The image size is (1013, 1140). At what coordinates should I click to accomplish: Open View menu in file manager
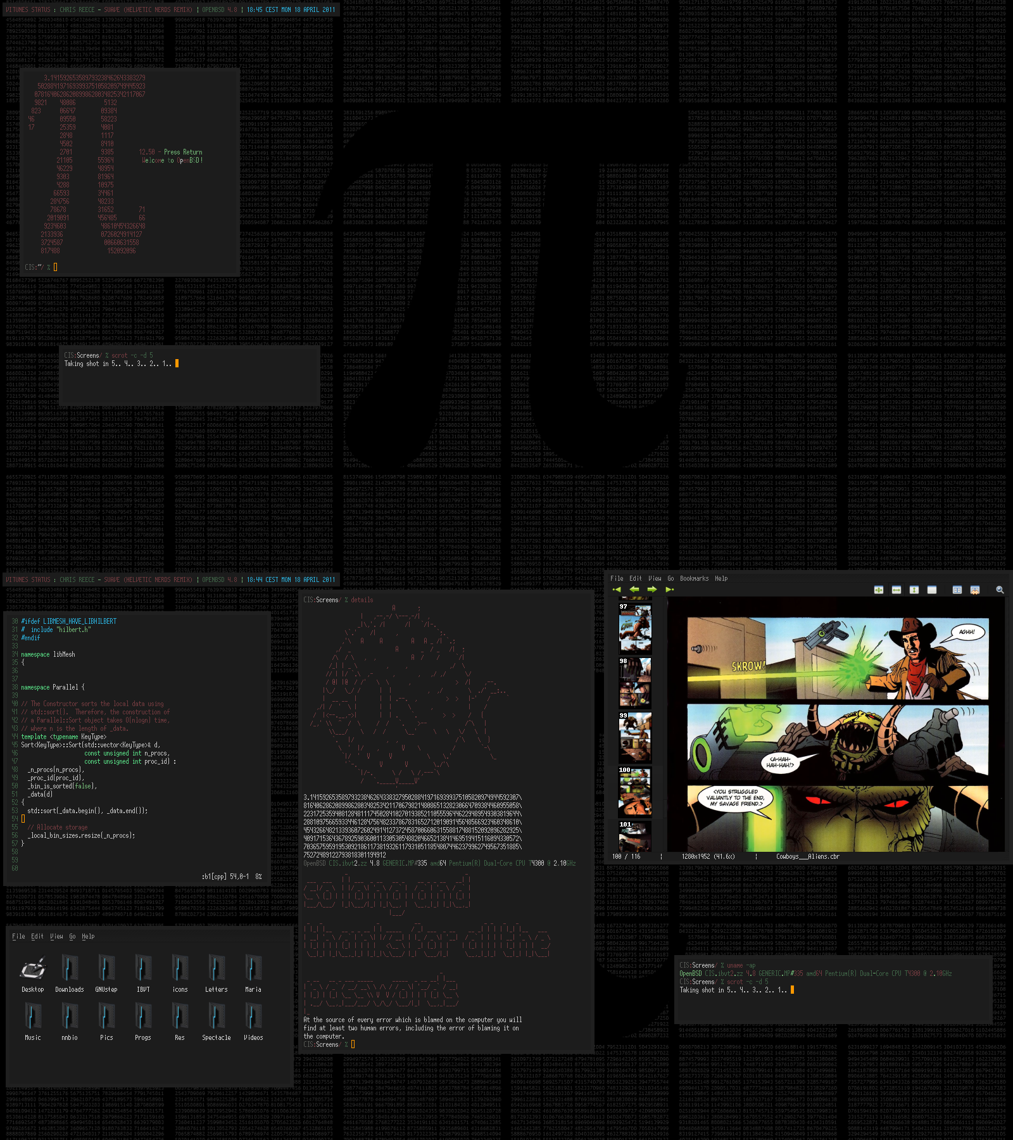pyautogui.click(x=56, y=936)
